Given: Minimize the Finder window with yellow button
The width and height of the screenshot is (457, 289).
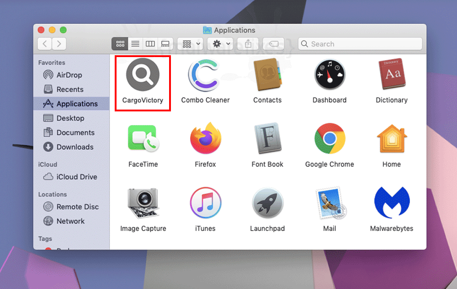Looking at the screenshot, I should 52,30.
